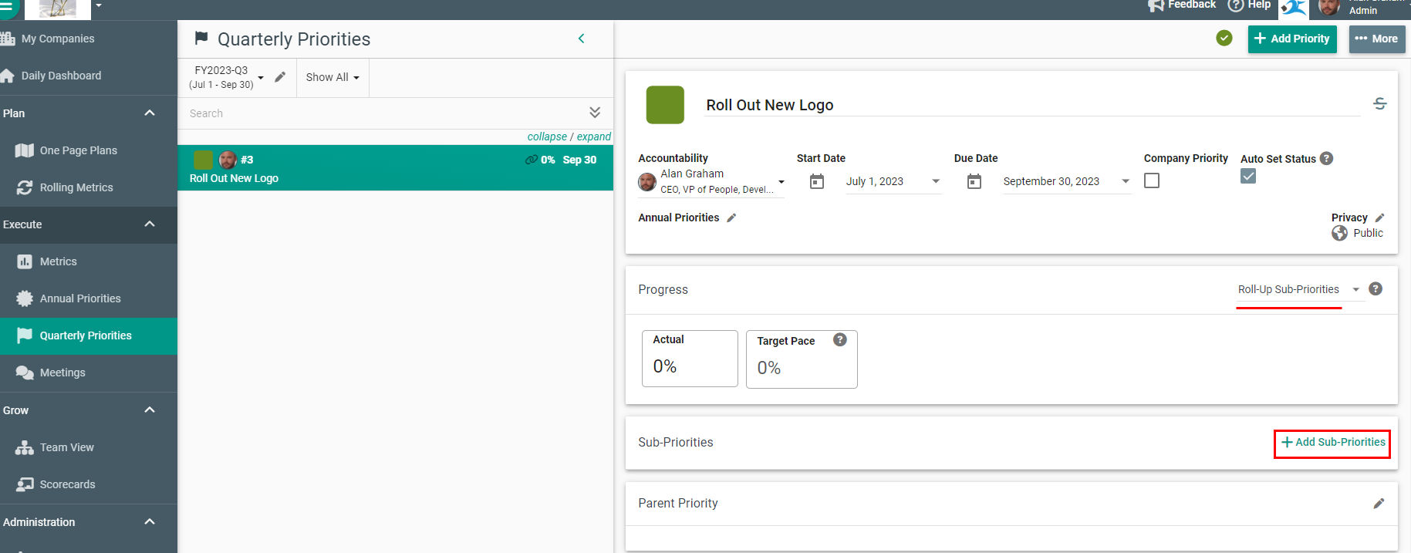Click the Auto Set Status help icon
Image resolution: width=1411 pixels, height=553 pixels.
[1326, 158]
